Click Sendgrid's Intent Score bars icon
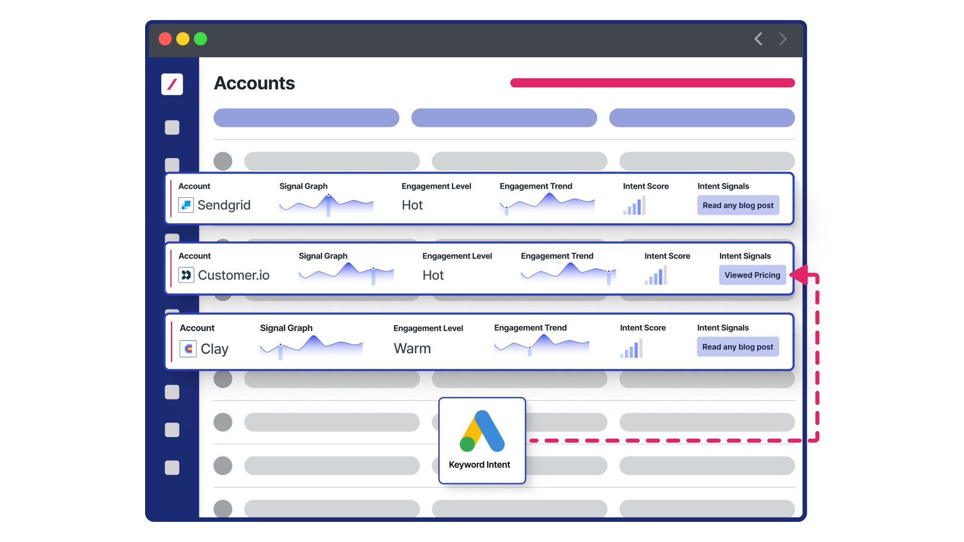 point(634,206)
